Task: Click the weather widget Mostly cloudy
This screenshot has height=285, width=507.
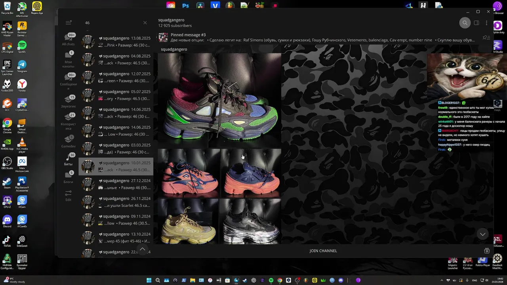Action: 13,280
